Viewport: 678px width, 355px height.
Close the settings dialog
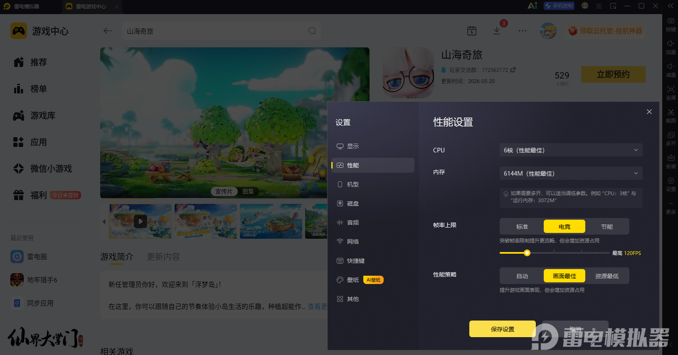point(649,112)
